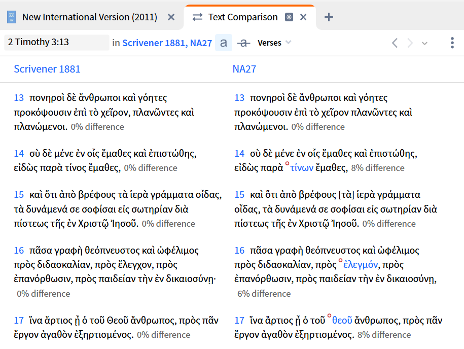
Task: Open the Scrivener 1881, NA27 version list
Action: point(167,43)
